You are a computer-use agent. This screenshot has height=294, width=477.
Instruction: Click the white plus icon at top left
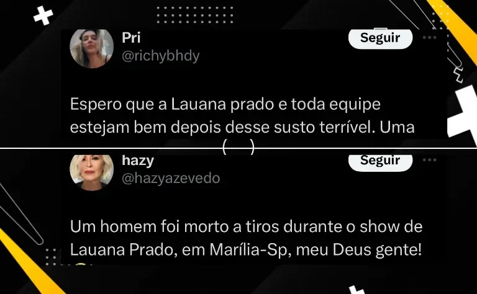(x=43, y=16)
